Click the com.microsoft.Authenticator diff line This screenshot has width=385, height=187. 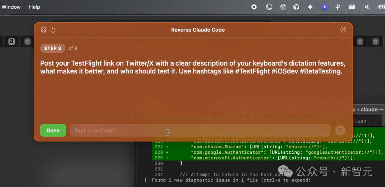(x=273, y=158)
